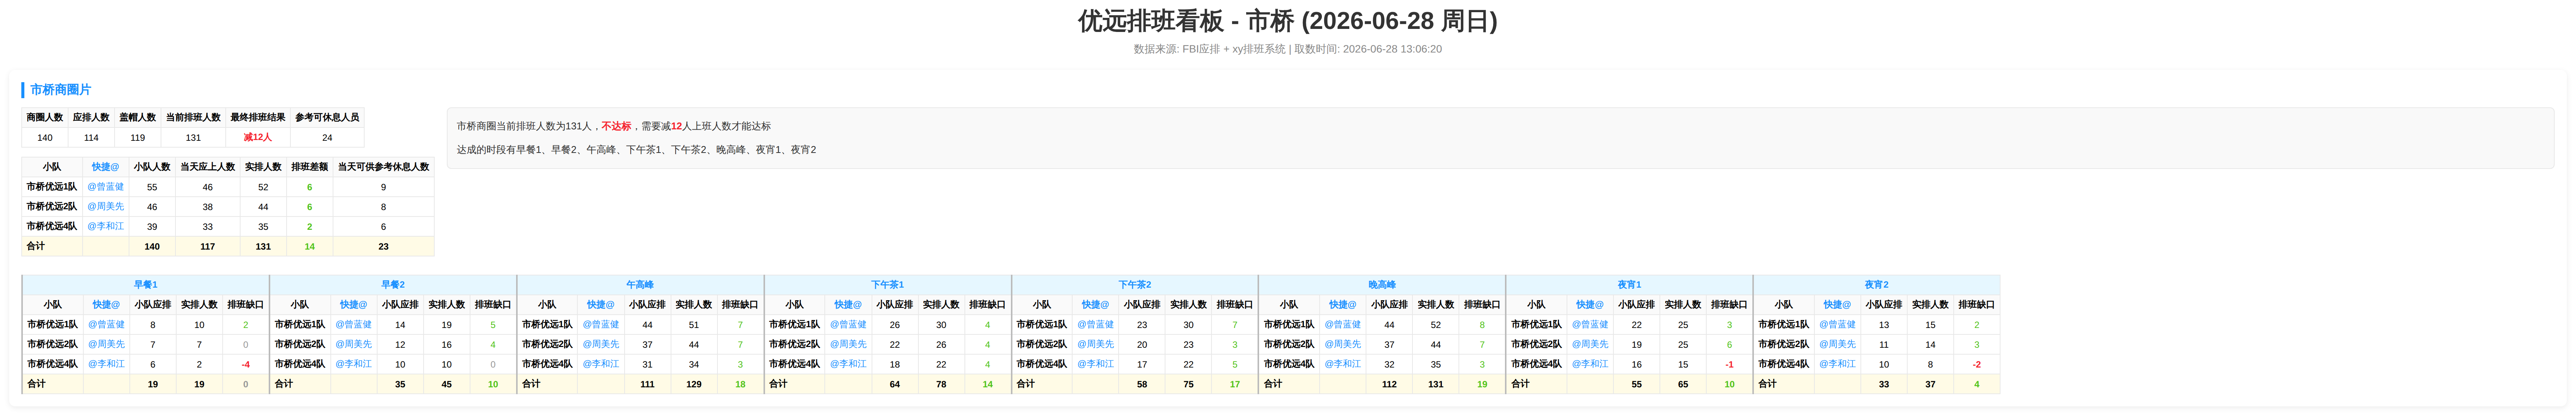The image size is (2576, 417).
Task: Select the 早餐2 time slot header
Action: 393,285
